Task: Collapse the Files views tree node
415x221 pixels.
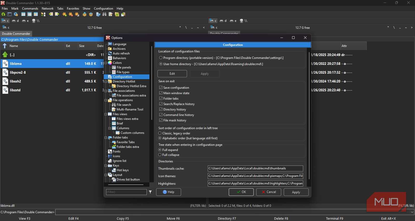Action: click(x=106, y=114)
